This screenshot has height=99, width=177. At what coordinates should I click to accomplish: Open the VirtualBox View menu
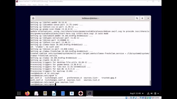[29, 5]
